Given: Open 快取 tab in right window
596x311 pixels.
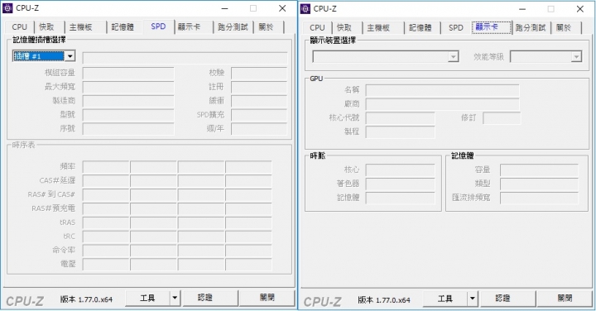Looking at the screenshot, I should pyautogui.click(x=344, y=28).
